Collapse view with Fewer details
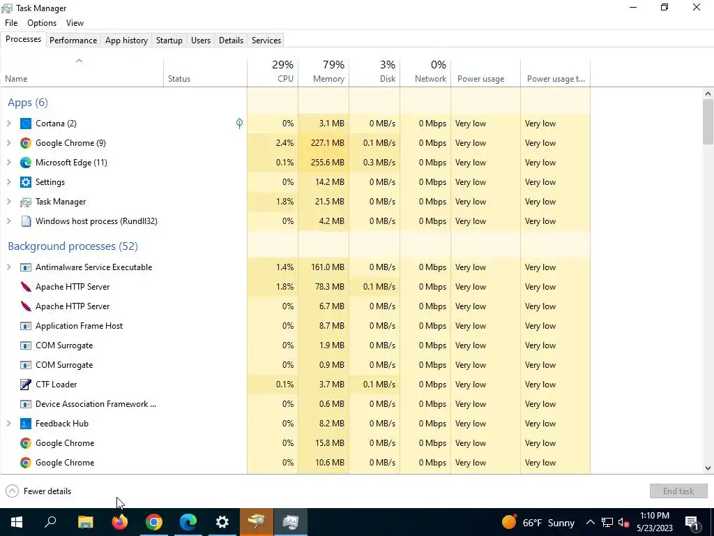This screenshot has width=714, height=536. (x=39, y=491)
